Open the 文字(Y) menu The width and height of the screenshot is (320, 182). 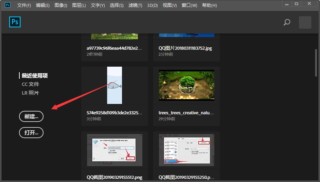coord(98,5)
